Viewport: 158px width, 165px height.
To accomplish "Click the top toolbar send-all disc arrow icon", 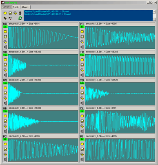I will pos(15,13).
